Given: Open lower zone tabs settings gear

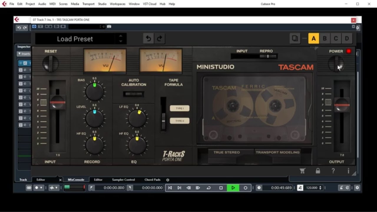Looking at the screenshot, I should tap(168, 180).
